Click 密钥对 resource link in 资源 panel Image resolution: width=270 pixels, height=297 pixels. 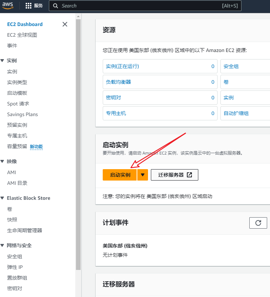113,98
